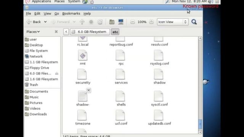Screen dimensions: 244x137
Task: Open the Home folder toolbar icon
Action: 112,22
